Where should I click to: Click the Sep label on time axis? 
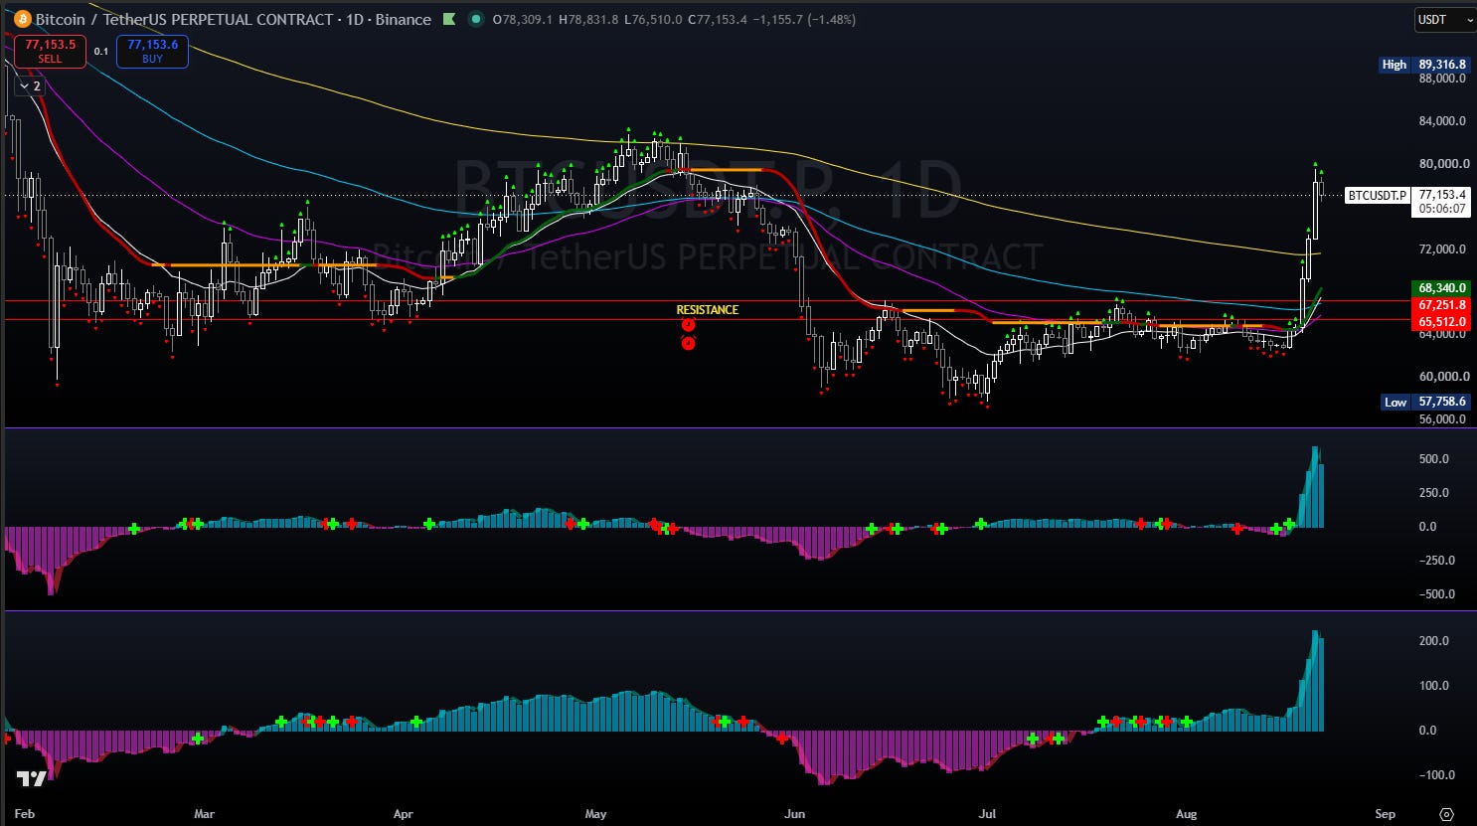coord(1385,814)
